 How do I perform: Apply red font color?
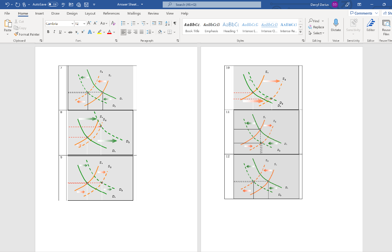109,32
